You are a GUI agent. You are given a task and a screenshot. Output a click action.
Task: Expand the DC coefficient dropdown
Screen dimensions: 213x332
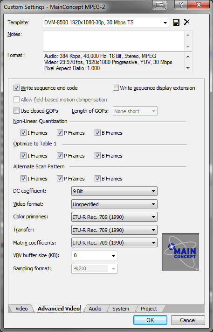(x=114, y=191)
